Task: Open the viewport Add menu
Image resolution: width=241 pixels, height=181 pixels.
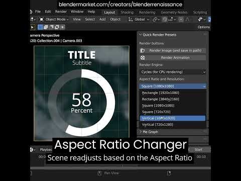Action: 102,19
